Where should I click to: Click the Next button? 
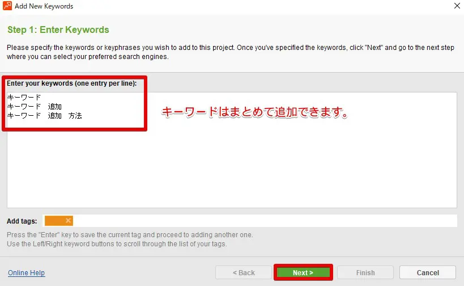[x=303, y=272]
